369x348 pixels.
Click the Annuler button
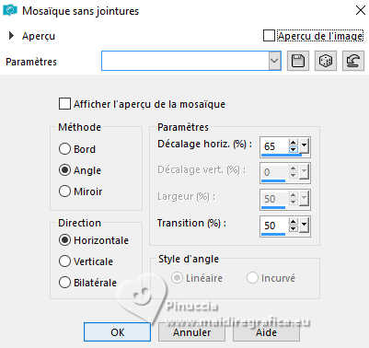(191, 332)
